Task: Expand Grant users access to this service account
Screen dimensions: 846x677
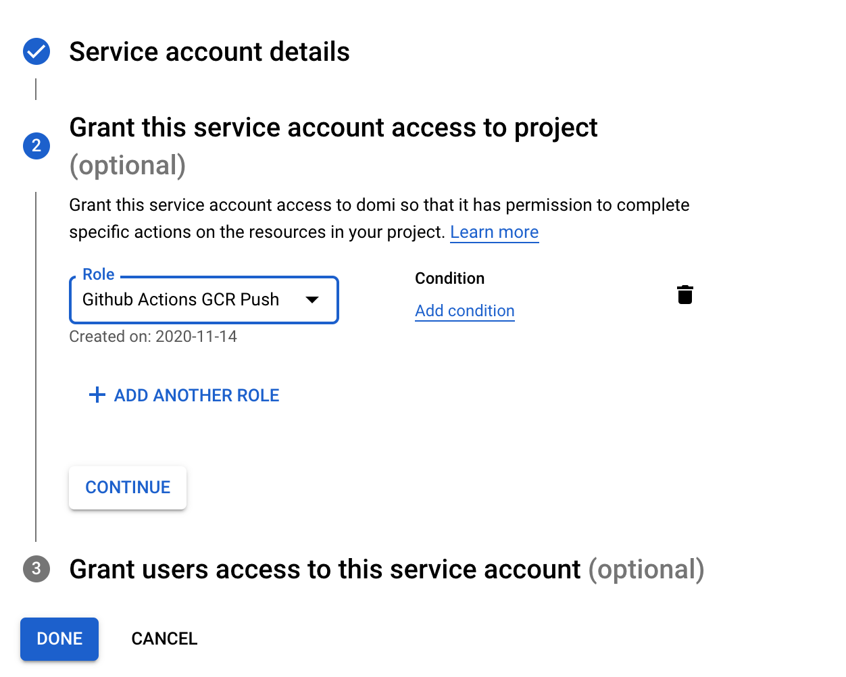Action: (387, 570)
